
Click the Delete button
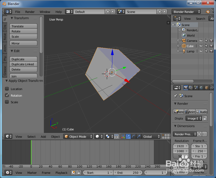[23, 70]
